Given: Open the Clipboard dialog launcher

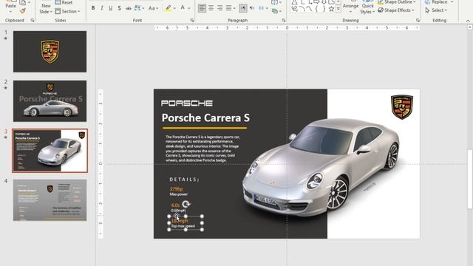Looking at the screenshot, I should 33,20.
